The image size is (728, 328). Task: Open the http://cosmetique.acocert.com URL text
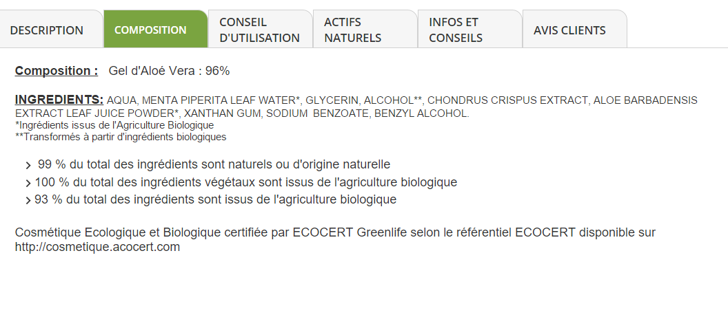pyautogui.click(x=97, y=247)
